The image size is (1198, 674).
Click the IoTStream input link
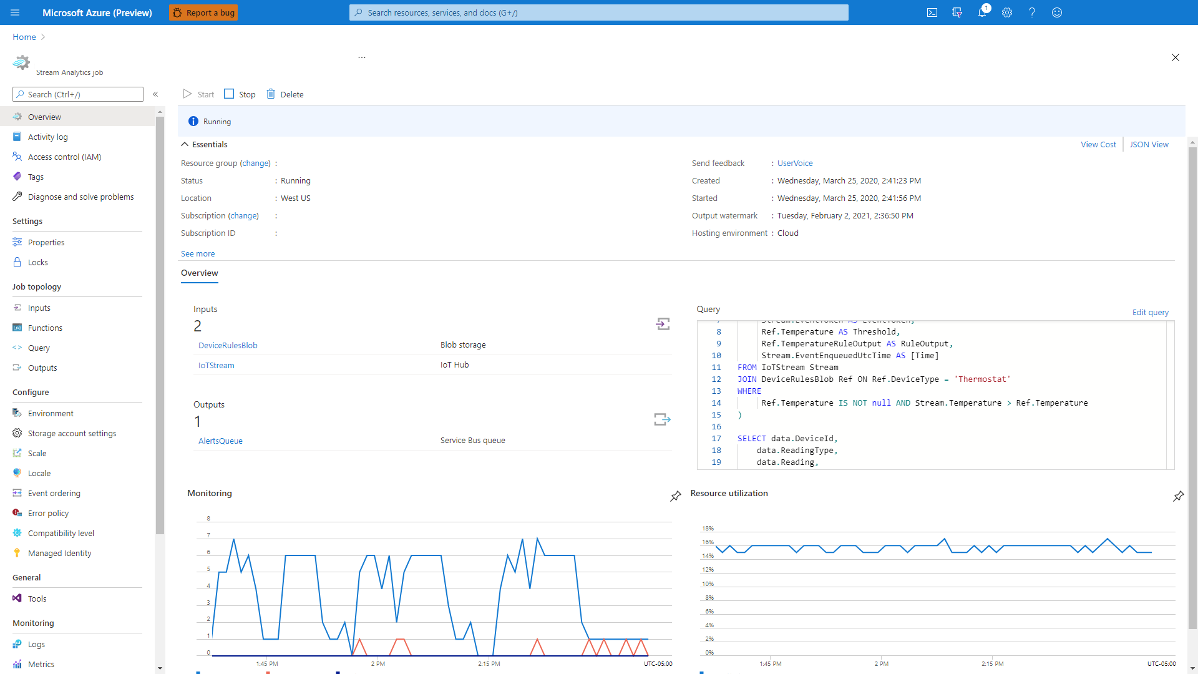tap(215, 364)
